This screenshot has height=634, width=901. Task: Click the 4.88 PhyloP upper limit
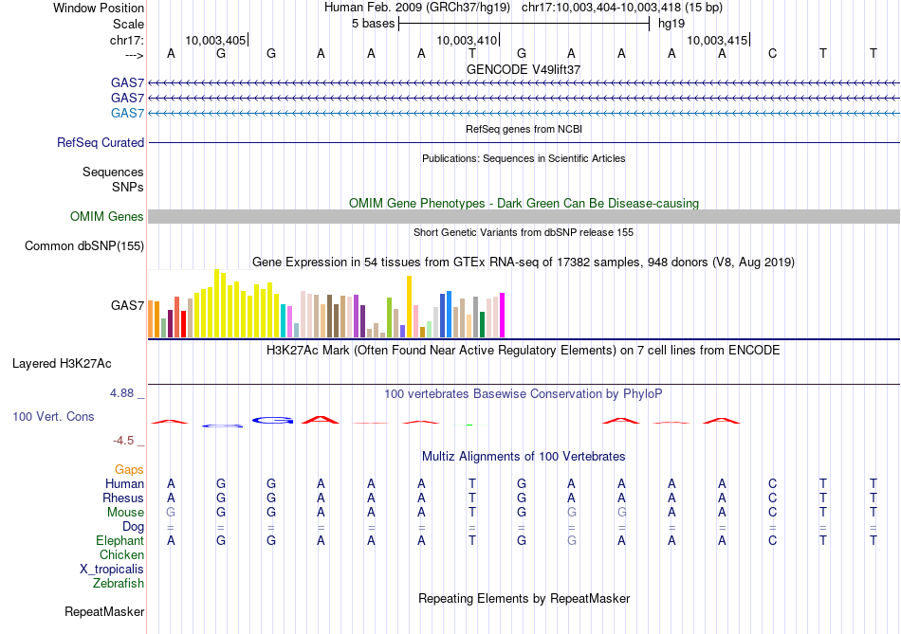click(121, 393)
